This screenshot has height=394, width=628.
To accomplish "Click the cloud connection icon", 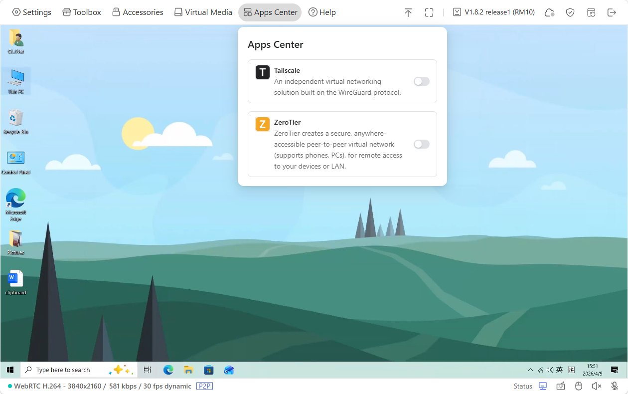I will pyautogui.click(x=549, y=12).
